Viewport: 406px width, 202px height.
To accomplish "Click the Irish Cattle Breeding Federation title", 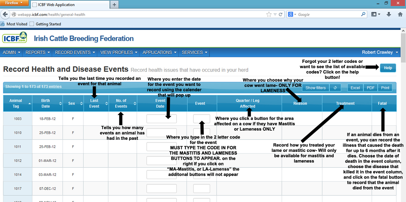I will coord(84,39).
